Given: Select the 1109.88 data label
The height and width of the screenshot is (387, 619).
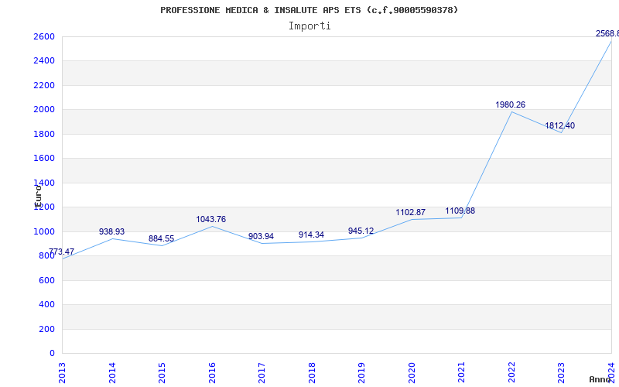Looking at the screenshot, I should point(460,211).
